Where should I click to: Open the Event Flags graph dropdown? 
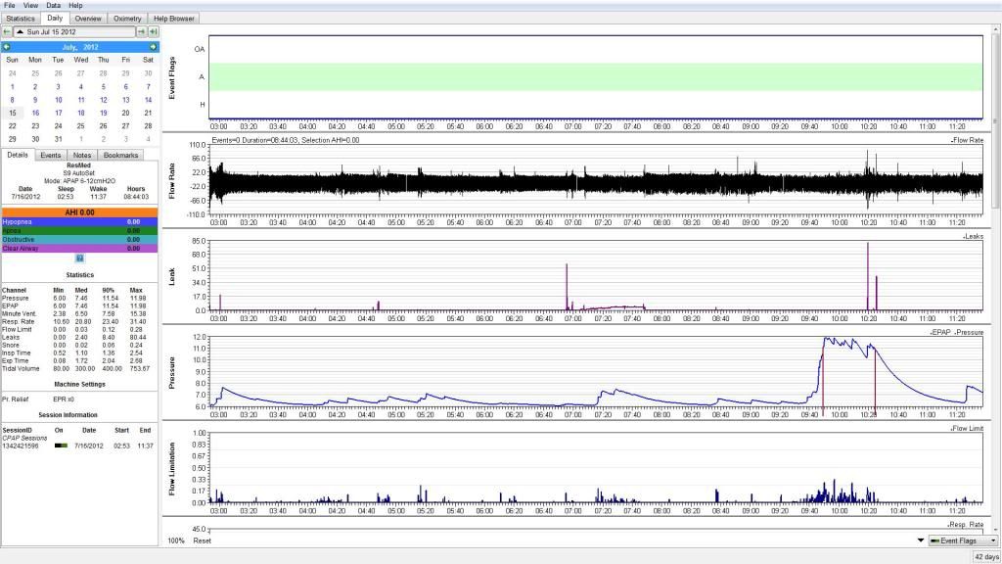pos(962,540)
